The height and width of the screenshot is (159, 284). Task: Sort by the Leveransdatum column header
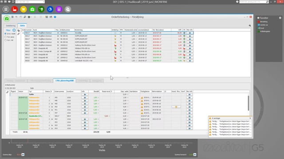pyautogui.click(x=145, y=30)
